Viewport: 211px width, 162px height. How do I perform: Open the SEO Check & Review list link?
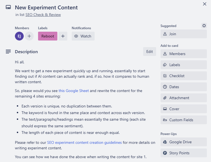click(x=43, y=15)
